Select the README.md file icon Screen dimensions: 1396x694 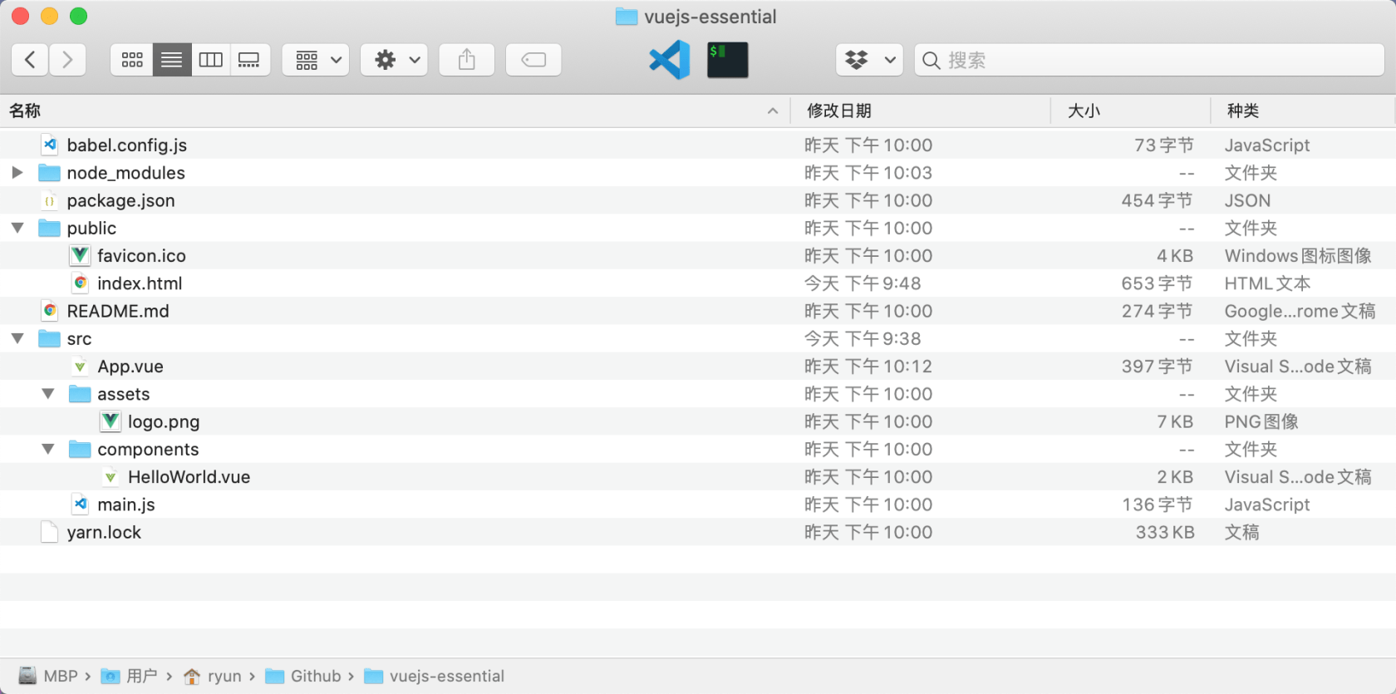(50, 311)
